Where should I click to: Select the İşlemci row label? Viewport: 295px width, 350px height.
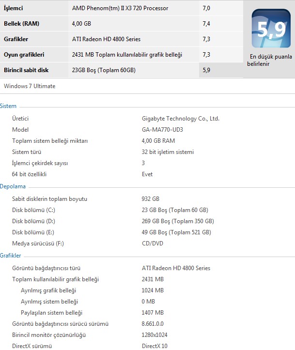(x=14, y=8)
